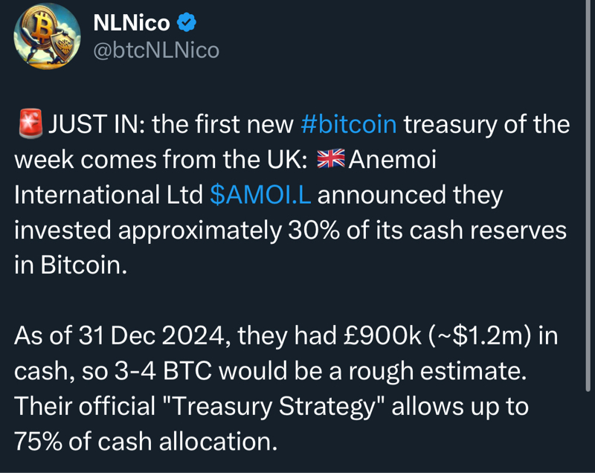Visit the @btcNLNico handle
Viewport: 595px width, 473px height.
pyautogui.click(x=155, y=51)
